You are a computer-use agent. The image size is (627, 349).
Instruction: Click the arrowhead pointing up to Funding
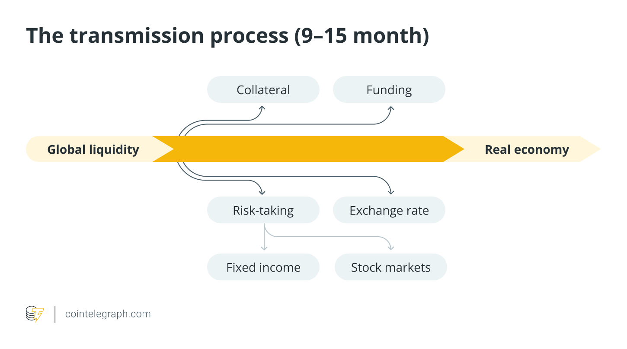390,108
